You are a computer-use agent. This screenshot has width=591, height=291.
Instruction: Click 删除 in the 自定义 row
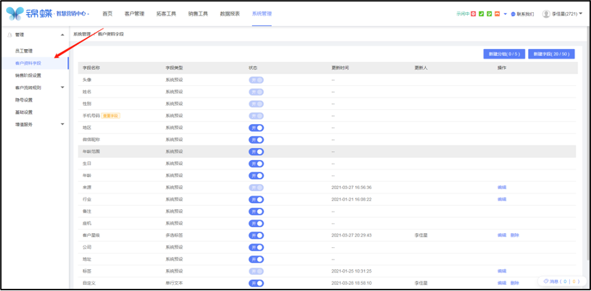pos(515,283)
